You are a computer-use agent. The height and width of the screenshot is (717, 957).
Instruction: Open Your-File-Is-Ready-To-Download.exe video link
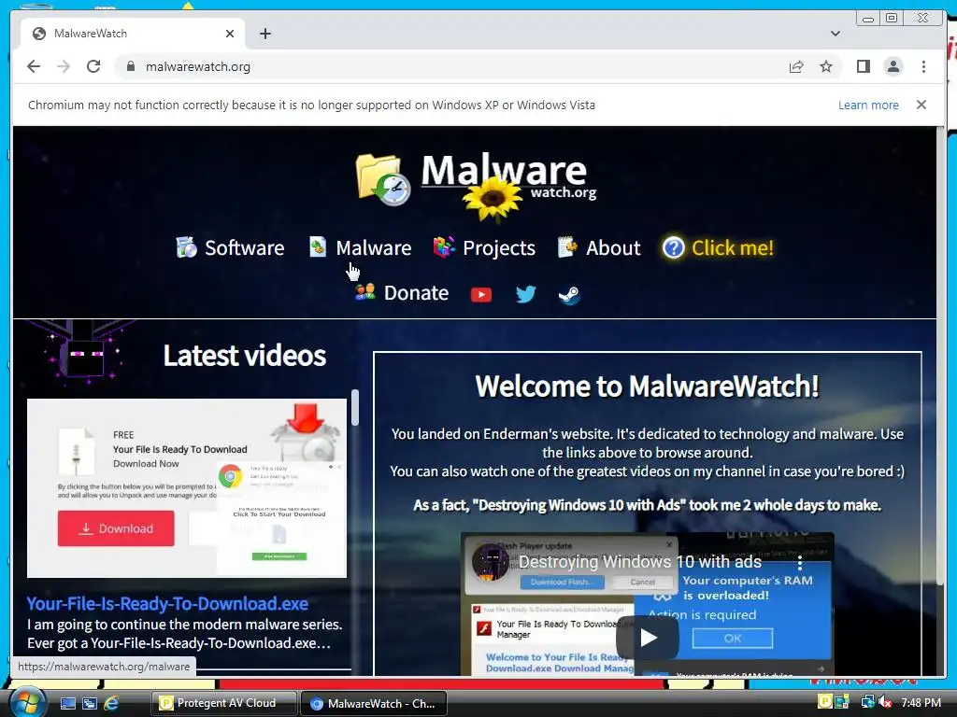(167, 604)
